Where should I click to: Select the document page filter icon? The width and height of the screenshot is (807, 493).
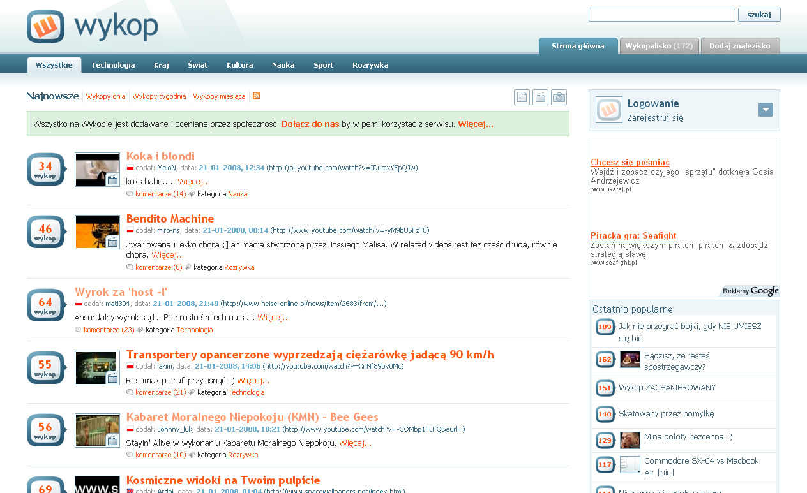(522, 97)
